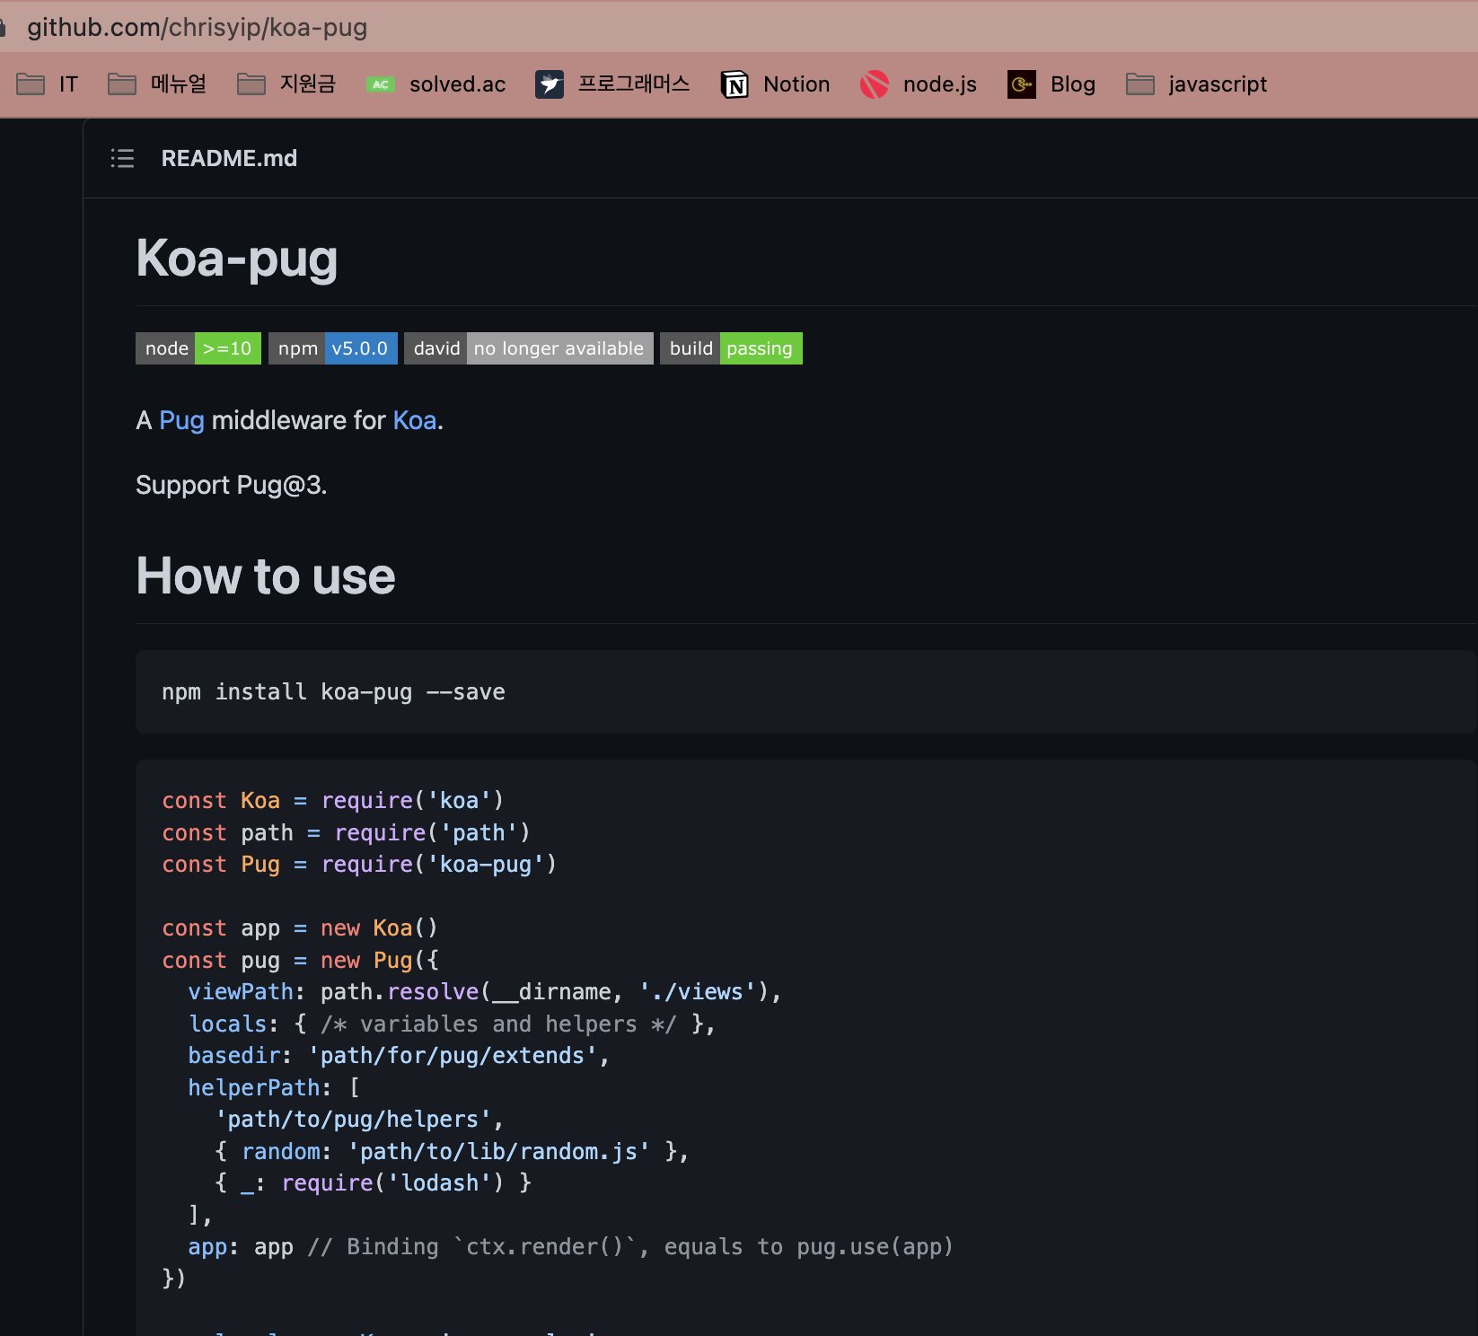Click the 'helperPath: [' code line

(x=274, y=1088)
